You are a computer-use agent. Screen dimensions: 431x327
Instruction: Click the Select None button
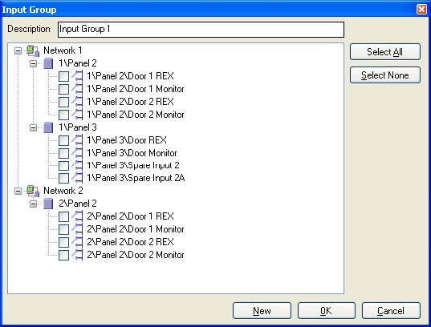(x=384, y=75)
